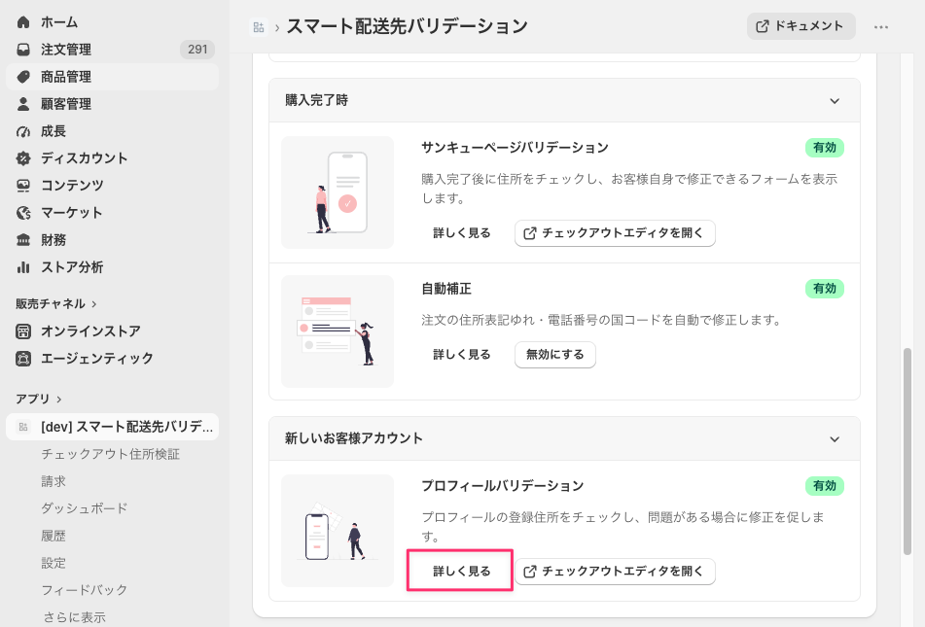Click the マーケット globe icon

[x=23, y=213]
